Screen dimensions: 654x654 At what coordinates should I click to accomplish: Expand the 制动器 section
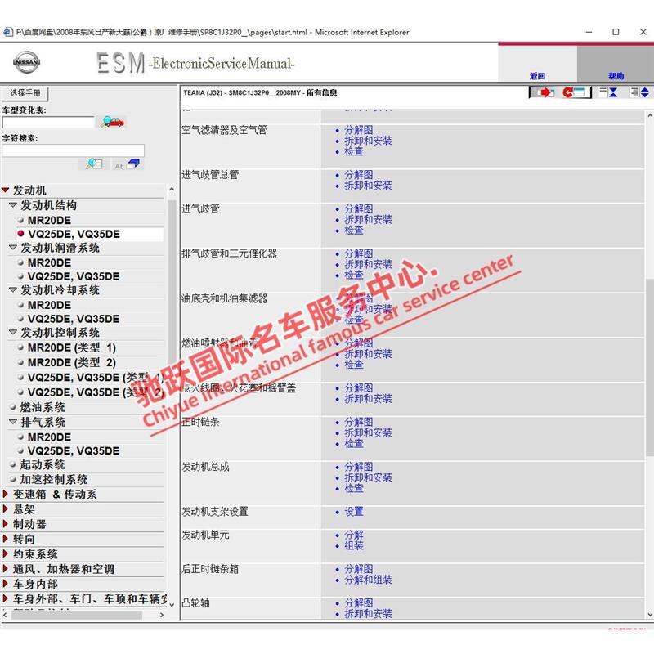(6, 524)
